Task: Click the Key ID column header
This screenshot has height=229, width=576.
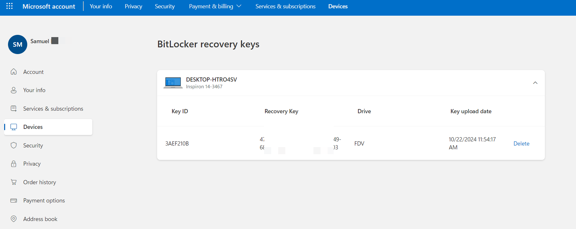Action: point(180,111)
